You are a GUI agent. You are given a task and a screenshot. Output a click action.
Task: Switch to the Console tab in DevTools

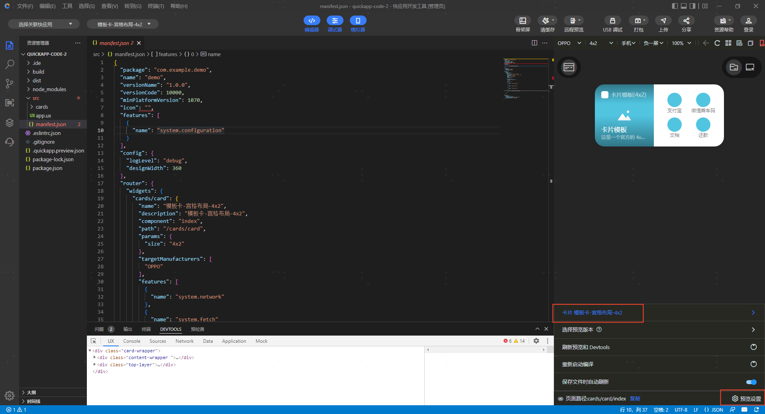point(131,341)
